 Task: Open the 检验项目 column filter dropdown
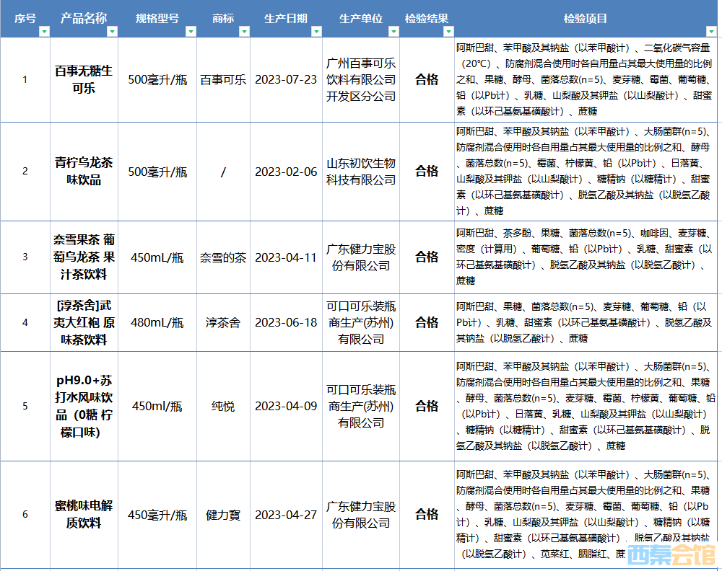coord(709,31)
